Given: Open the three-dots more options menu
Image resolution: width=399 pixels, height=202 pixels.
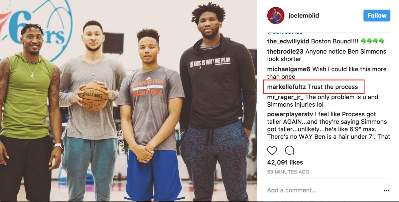Looking at the screenshot, I should 386,191.
